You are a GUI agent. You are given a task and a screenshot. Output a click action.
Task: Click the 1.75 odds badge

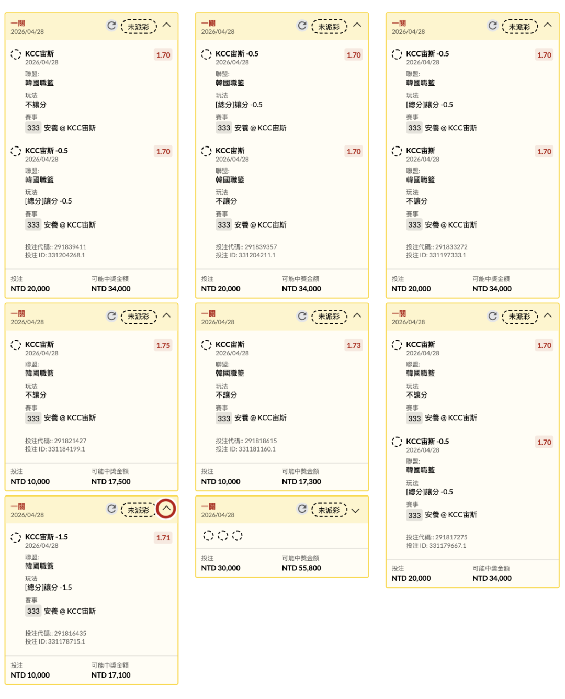[x=163, y=345]
